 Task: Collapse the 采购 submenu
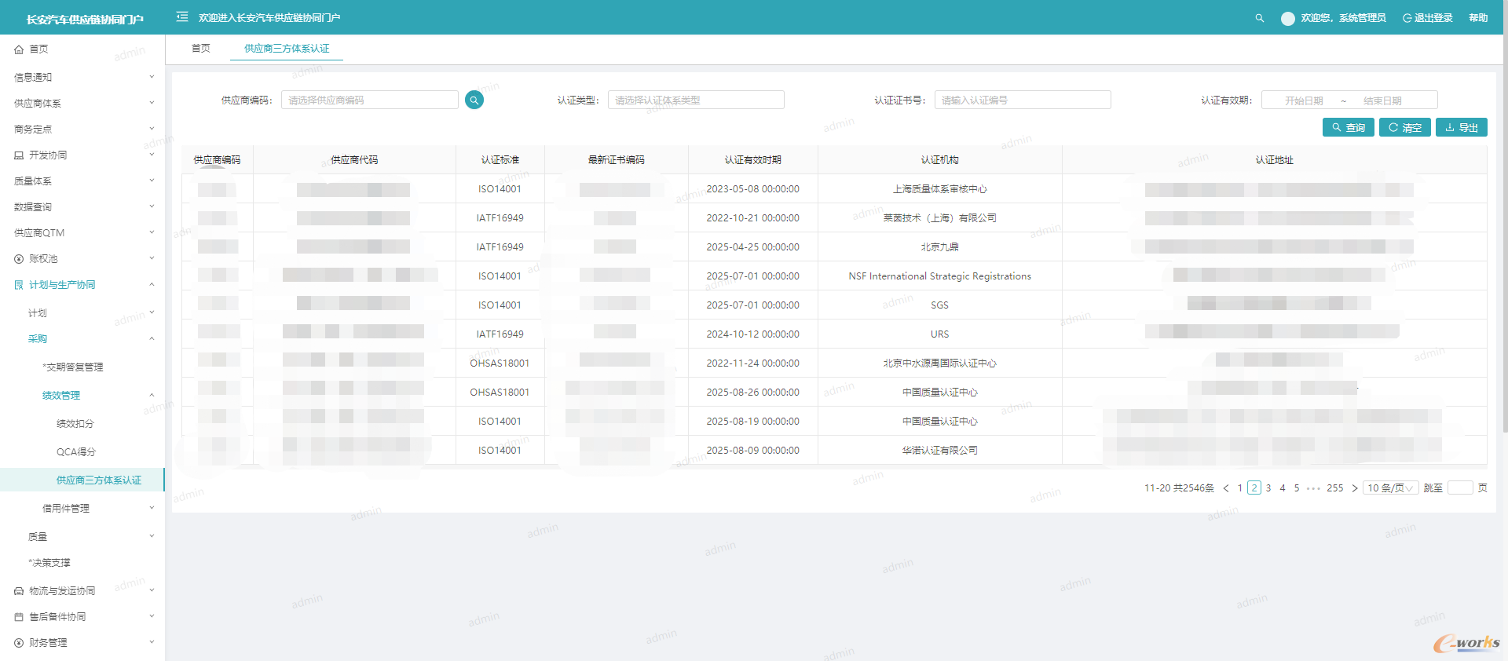(82, 338)
